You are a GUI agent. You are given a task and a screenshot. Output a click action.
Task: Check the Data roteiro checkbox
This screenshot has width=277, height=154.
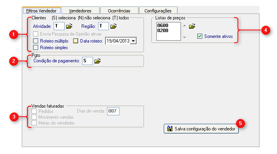pyautogui.click(x=75, y=41)
